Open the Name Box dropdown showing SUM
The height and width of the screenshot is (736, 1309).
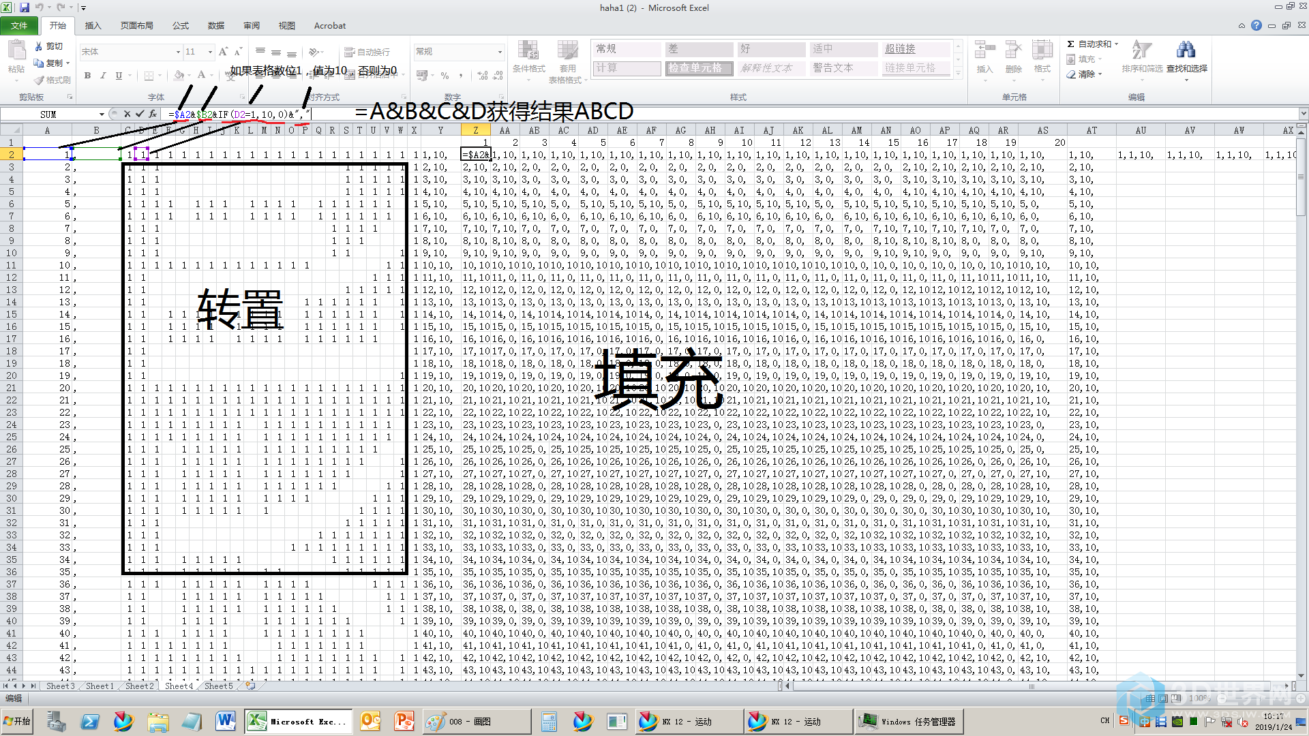point(102,114)
